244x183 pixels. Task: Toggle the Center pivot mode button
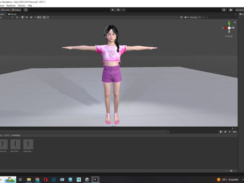(x=6, y=10)
